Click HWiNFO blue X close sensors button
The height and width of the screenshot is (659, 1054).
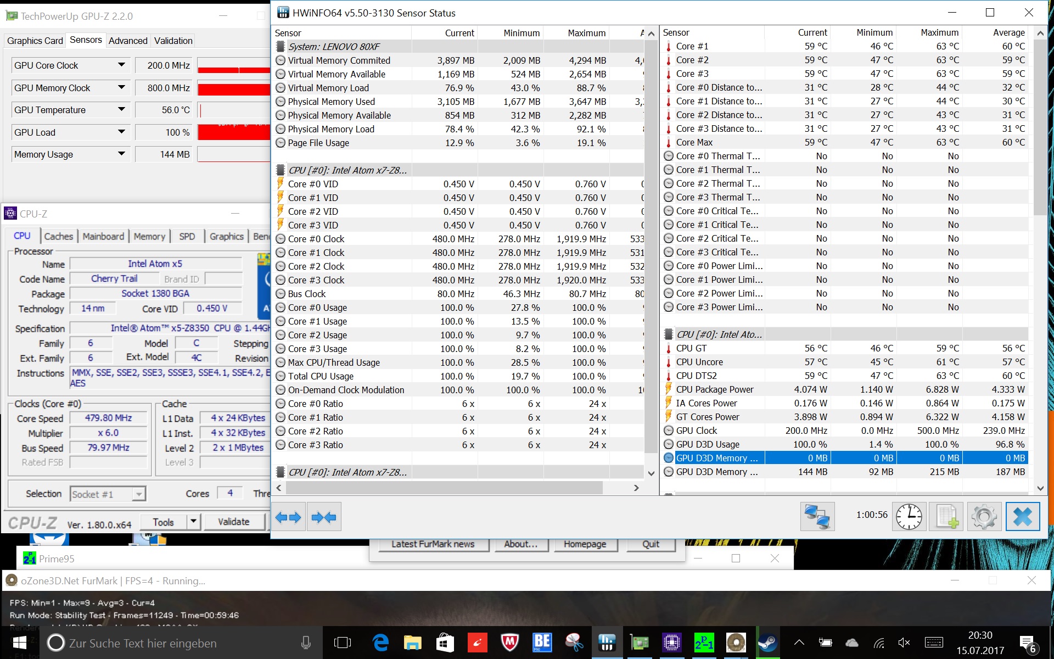pyautogui.click(x=1023, y=517)
